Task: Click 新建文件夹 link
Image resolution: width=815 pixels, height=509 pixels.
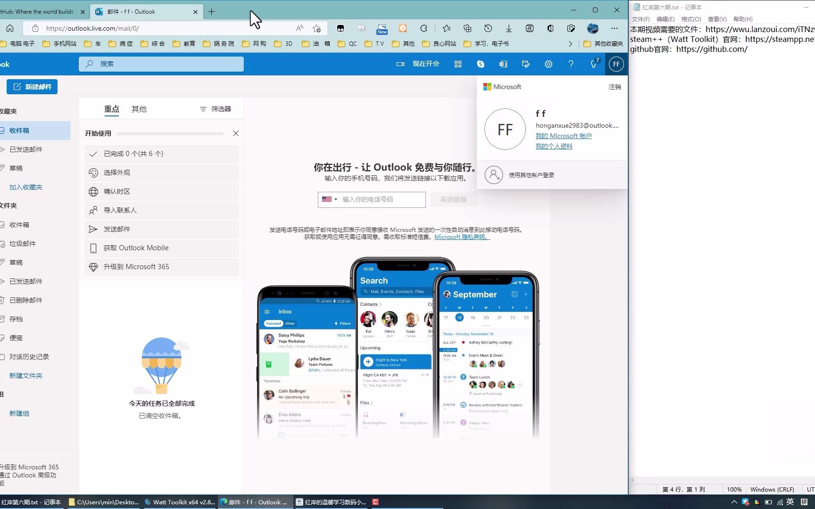Action: (x=26, y=376)
